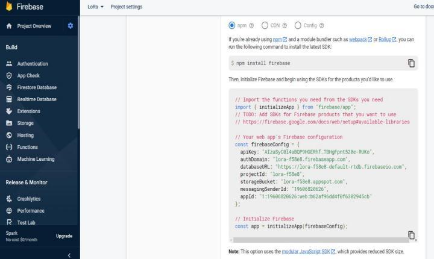Click the Crashlytics icon
Viewport: 434px width, 259px height.
[9, 199]
